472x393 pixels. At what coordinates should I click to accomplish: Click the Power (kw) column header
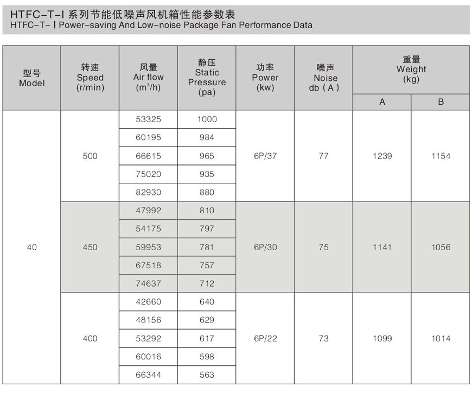265,78
